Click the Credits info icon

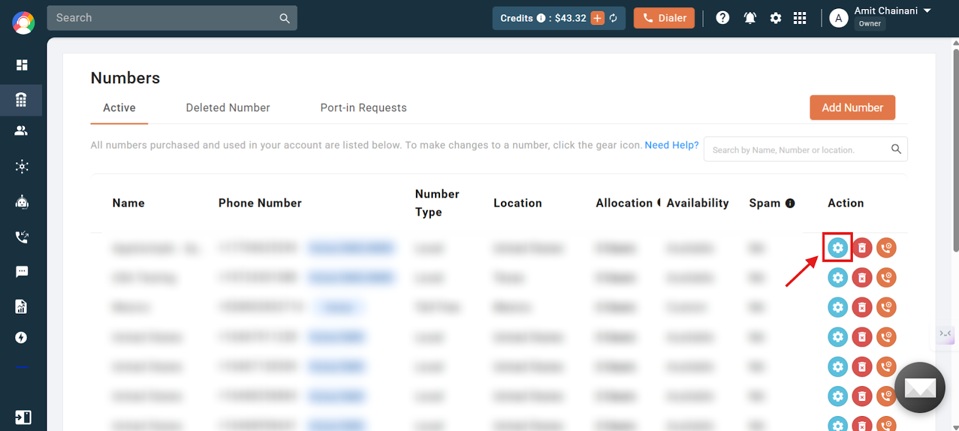tap(541, 18)
